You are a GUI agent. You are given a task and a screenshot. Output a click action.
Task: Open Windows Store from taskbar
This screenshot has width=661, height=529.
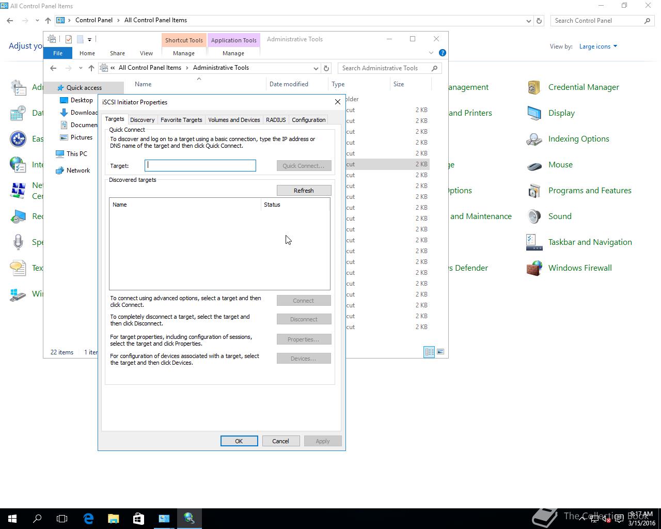tap(138, 518)
